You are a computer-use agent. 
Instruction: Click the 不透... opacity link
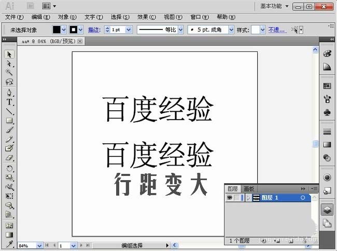tap(277, 30)
